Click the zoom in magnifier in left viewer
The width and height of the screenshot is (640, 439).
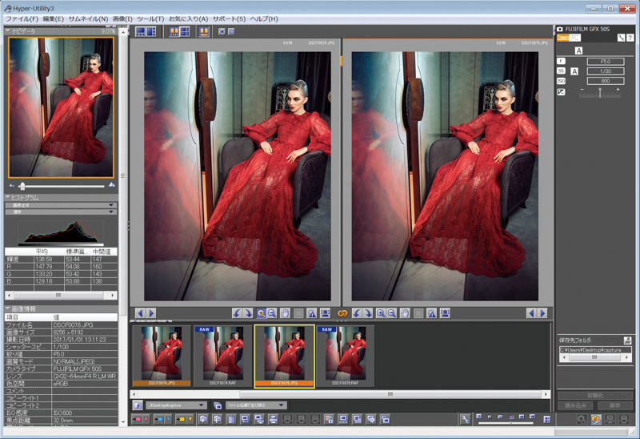pos(261,312)
